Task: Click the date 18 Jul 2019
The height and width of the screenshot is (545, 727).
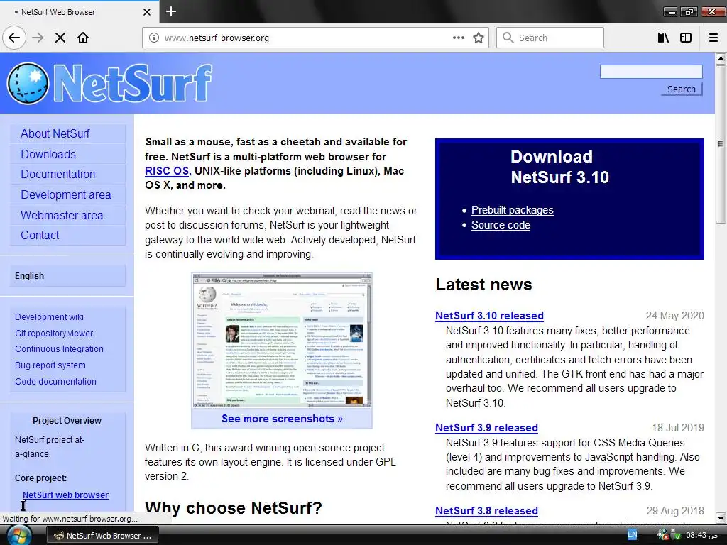Action: click(x=678, y=428)
